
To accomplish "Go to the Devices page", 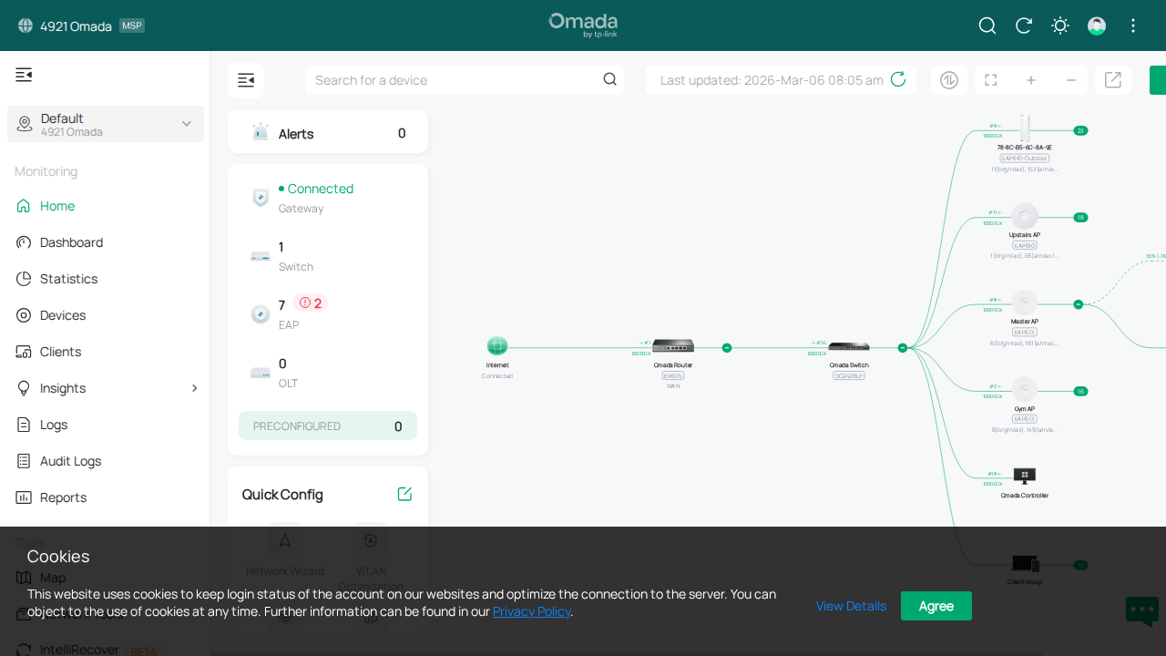I will pos(63,315).
